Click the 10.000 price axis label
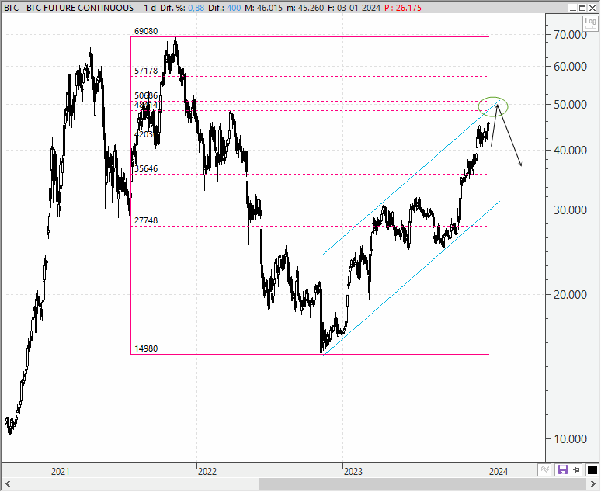Viewport: 601px width, 492px height. click(571, 439)
